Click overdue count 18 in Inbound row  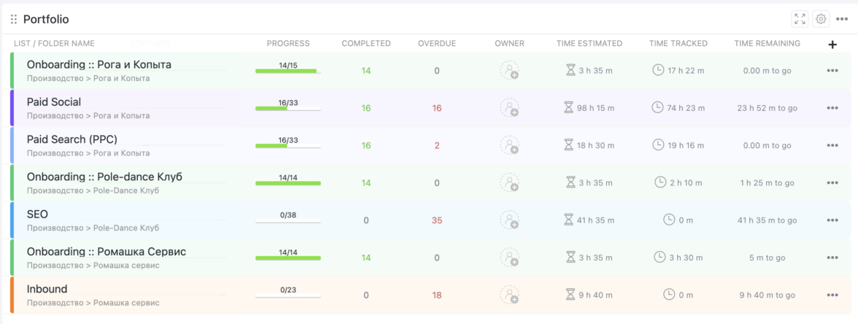(436, 296)
